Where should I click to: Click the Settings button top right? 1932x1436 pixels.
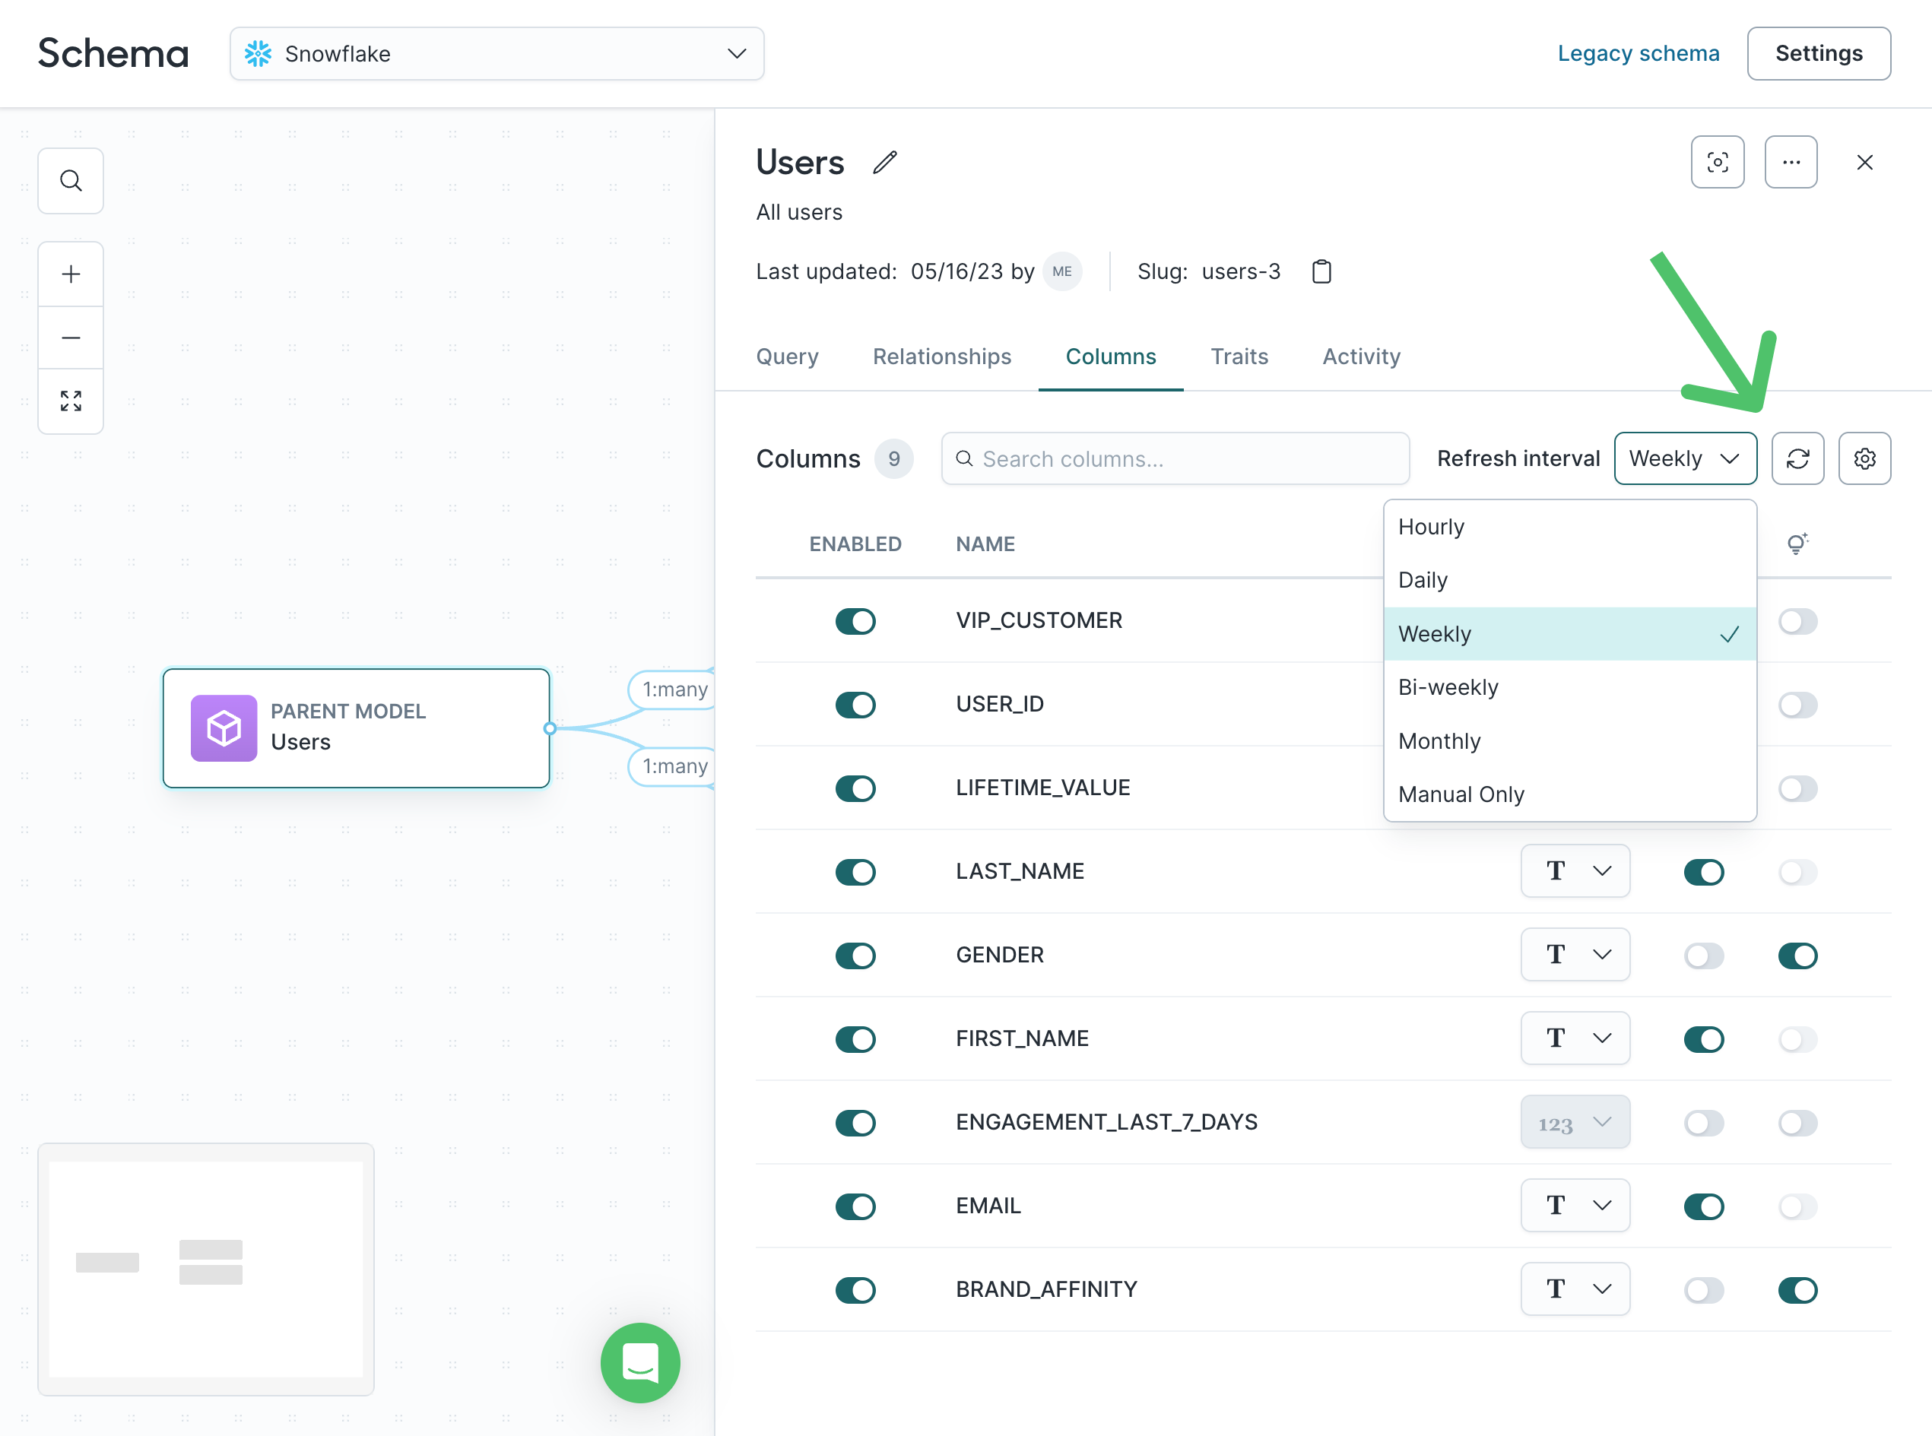click(x=1819, y=52)
